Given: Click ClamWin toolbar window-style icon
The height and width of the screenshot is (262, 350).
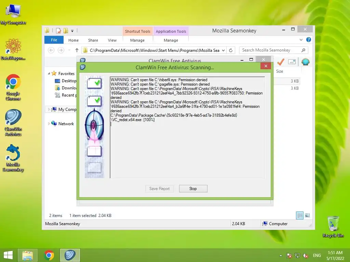Looking at the screenshot, I should (292, 62).
